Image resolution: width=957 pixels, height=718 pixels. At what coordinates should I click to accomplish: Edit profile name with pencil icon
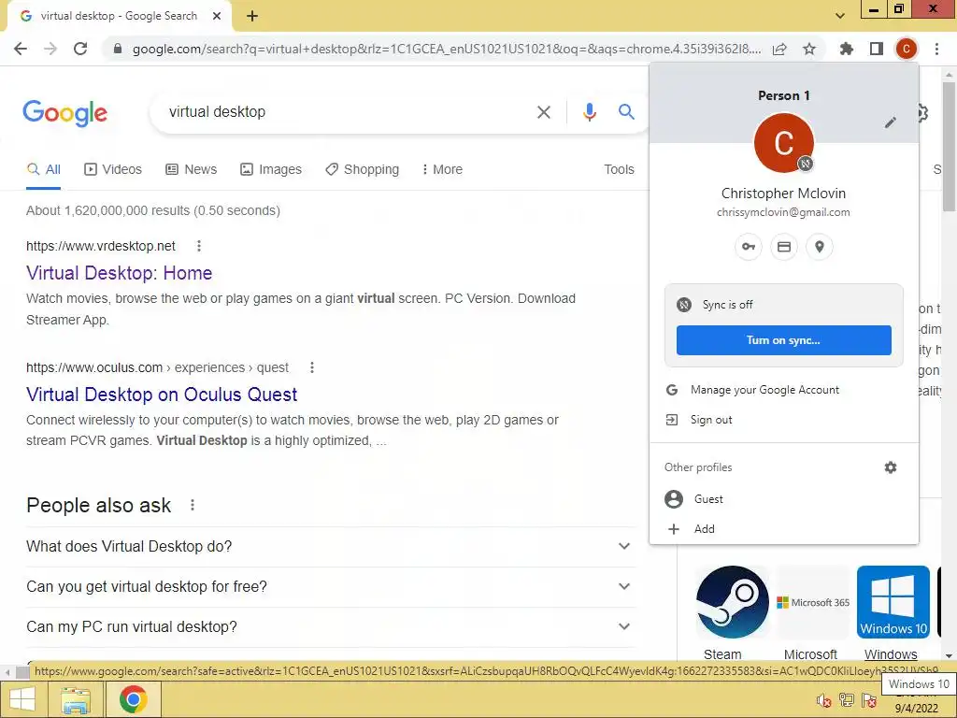click(x=891, y=122)
